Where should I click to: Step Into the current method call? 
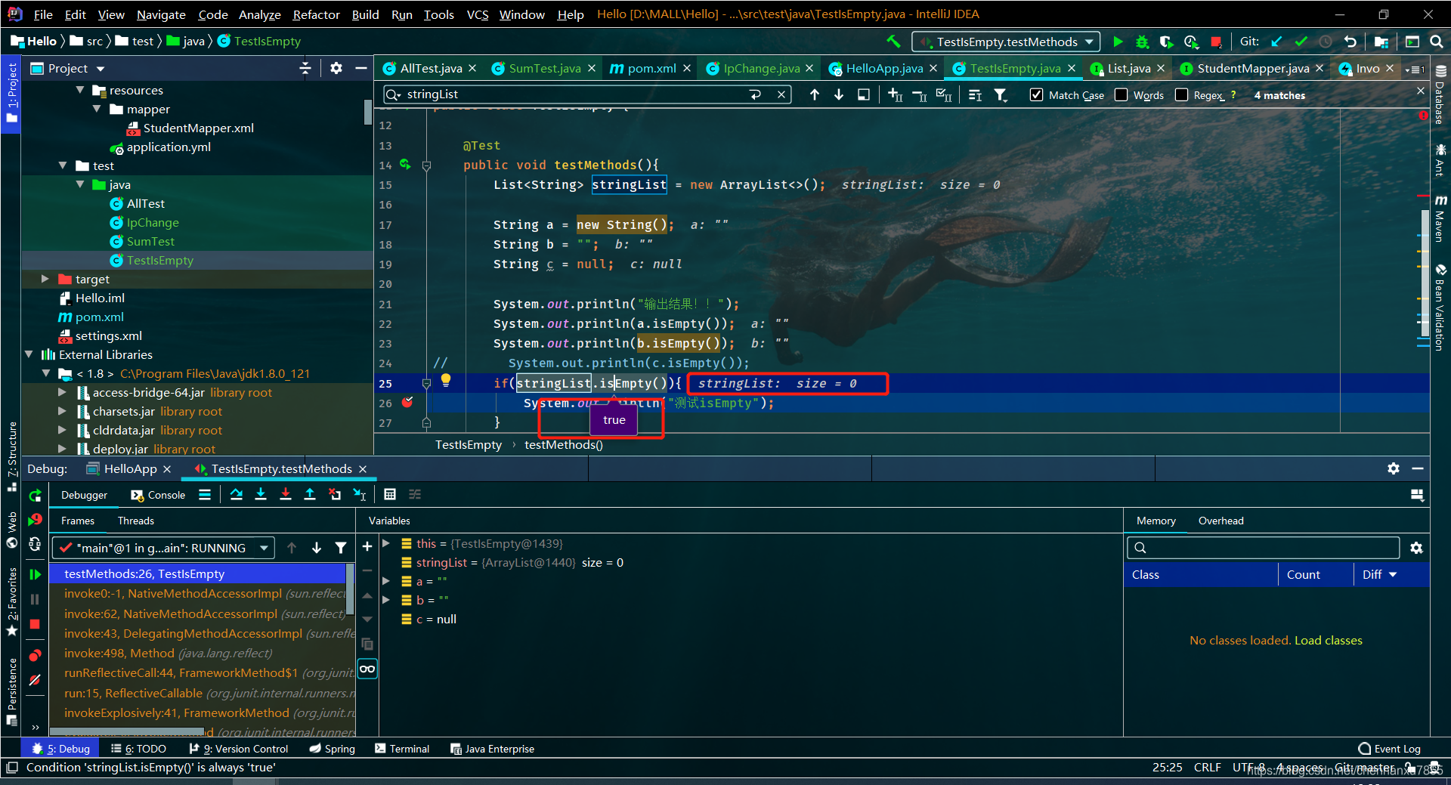[x=261, y=494]
